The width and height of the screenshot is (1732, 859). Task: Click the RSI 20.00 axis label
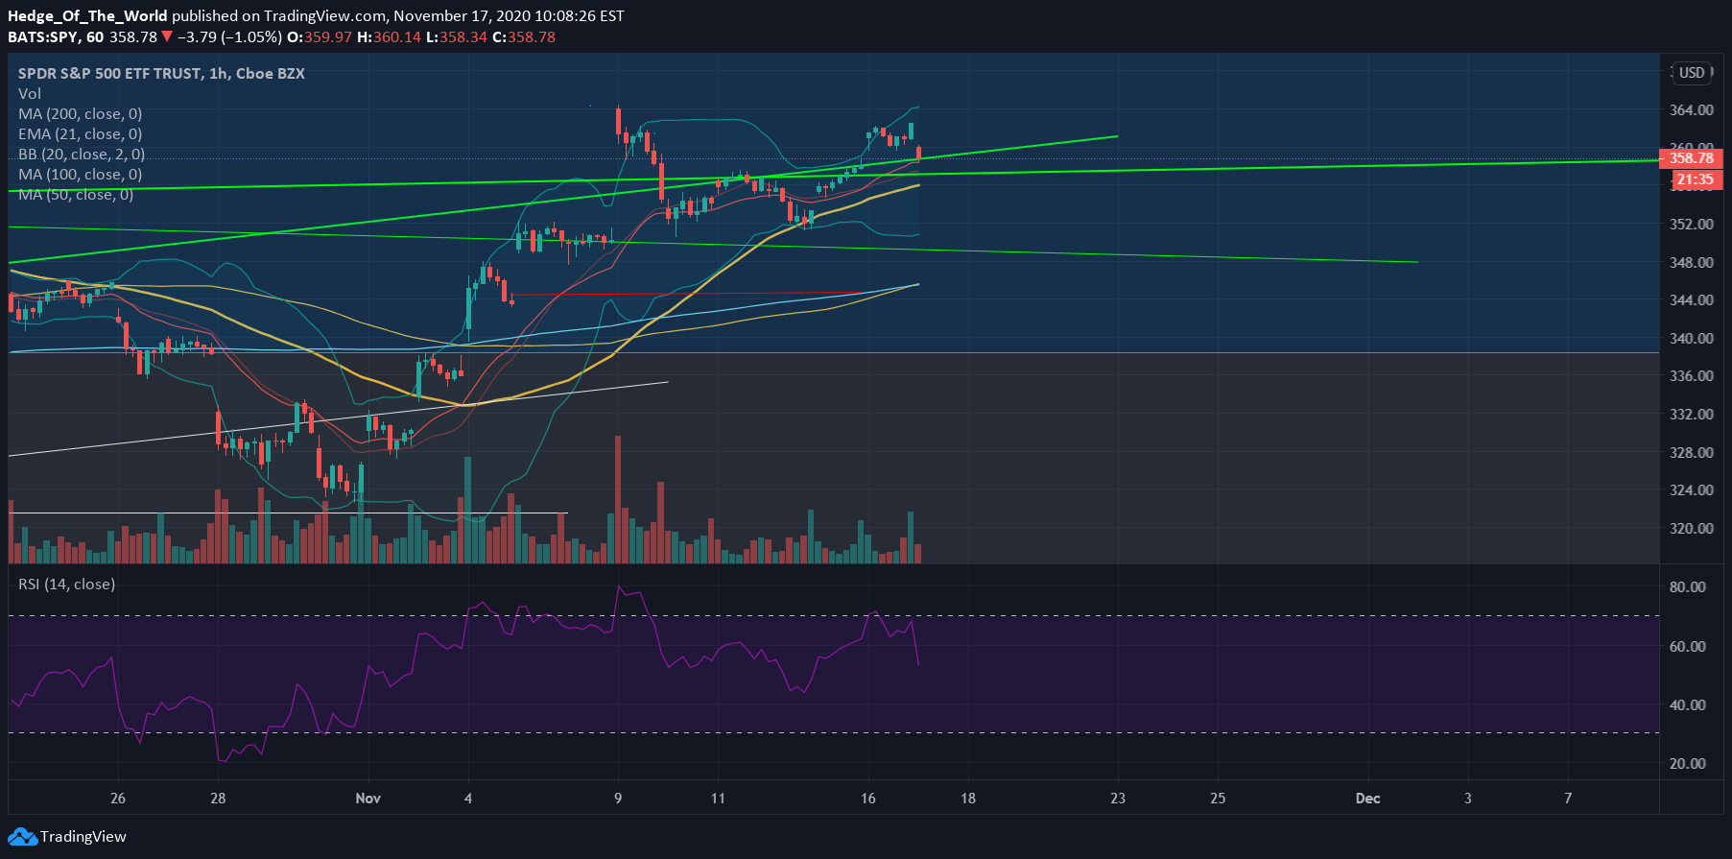pos(1688,764)
